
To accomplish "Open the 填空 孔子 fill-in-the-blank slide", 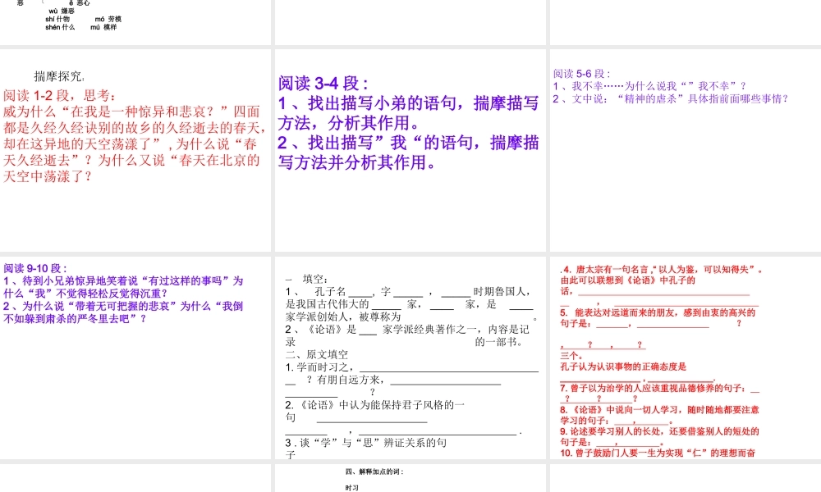I will 410,358.
